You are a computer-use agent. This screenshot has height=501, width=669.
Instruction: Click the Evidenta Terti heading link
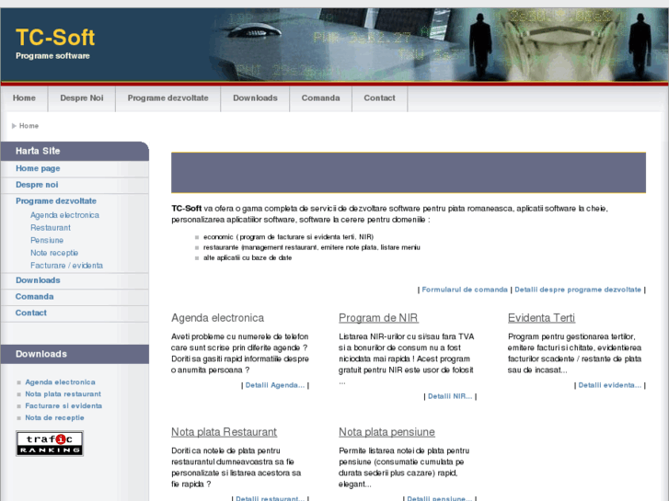[x=541, y=318]
